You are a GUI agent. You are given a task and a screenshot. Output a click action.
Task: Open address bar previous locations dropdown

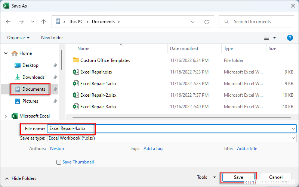pyautogui.click(x=193, y=22)
